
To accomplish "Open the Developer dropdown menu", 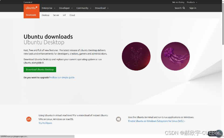I will pos(66,8).
